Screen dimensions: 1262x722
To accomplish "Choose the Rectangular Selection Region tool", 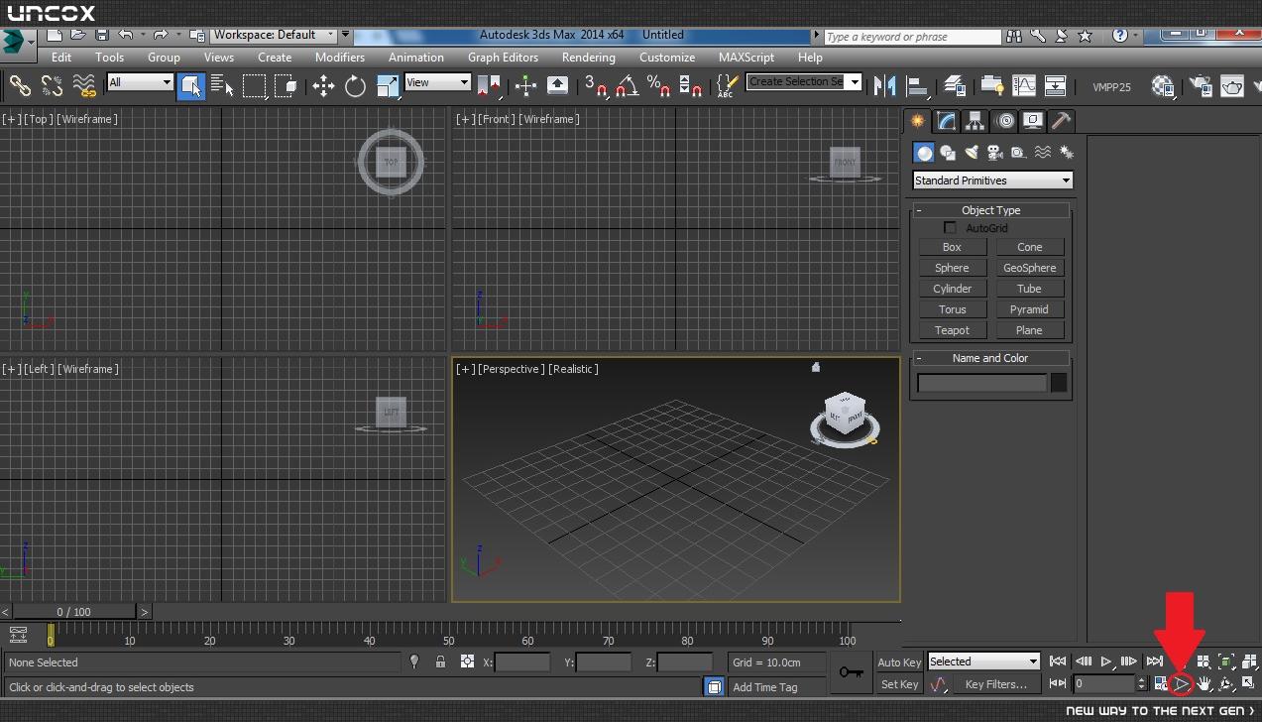I will pos(255,86).
